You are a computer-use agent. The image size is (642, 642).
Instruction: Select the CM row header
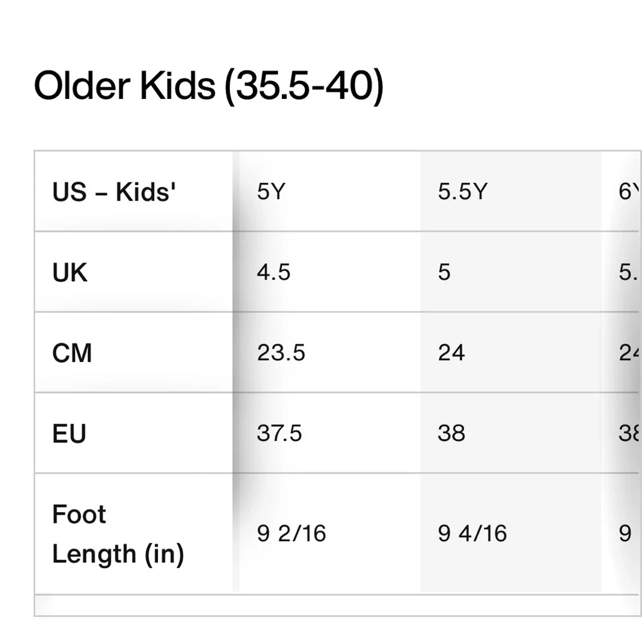pyautogui.click(x=134, y=352)
